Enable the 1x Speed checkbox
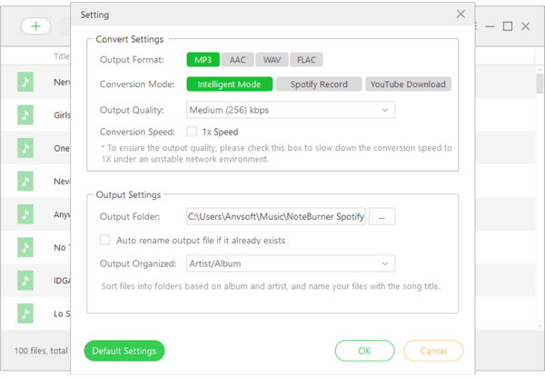 pos(192,132)
